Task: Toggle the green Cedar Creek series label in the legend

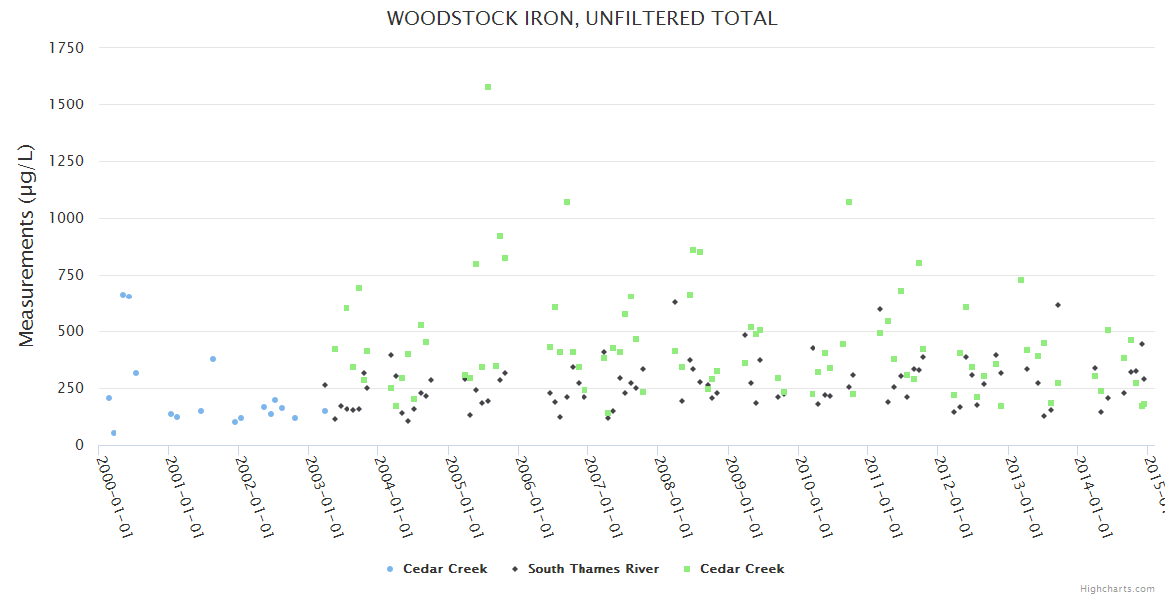Action: (741, 569)
